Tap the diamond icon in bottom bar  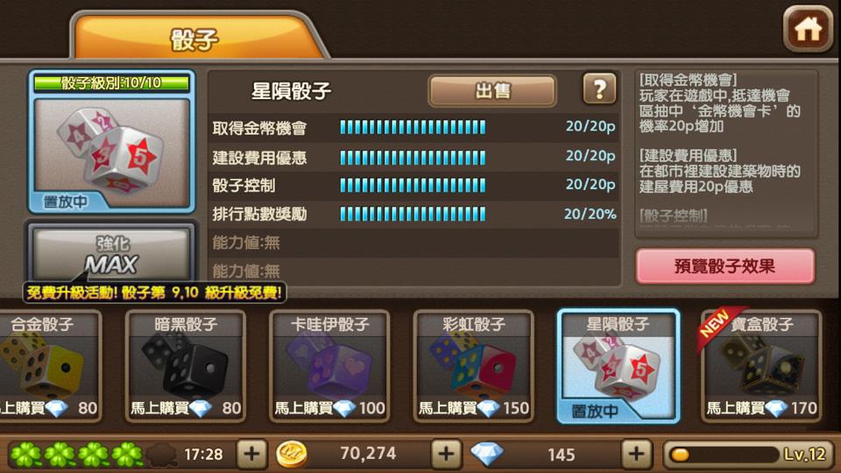coord(487,454)
